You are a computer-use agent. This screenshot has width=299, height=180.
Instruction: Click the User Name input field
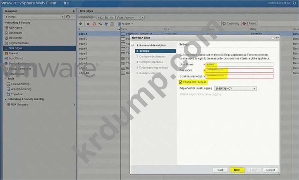tap(239, 64)
